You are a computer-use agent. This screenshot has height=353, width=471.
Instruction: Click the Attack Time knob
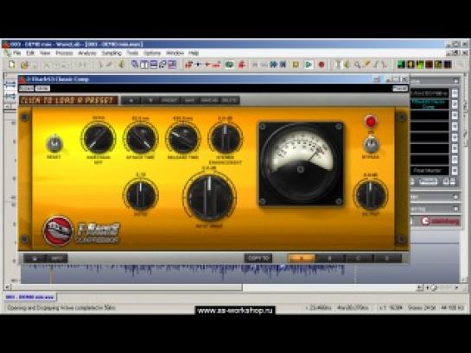(141, 138)
